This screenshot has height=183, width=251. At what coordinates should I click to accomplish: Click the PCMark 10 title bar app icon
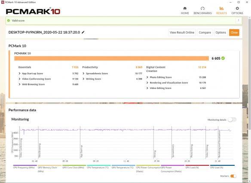(2, 2)
